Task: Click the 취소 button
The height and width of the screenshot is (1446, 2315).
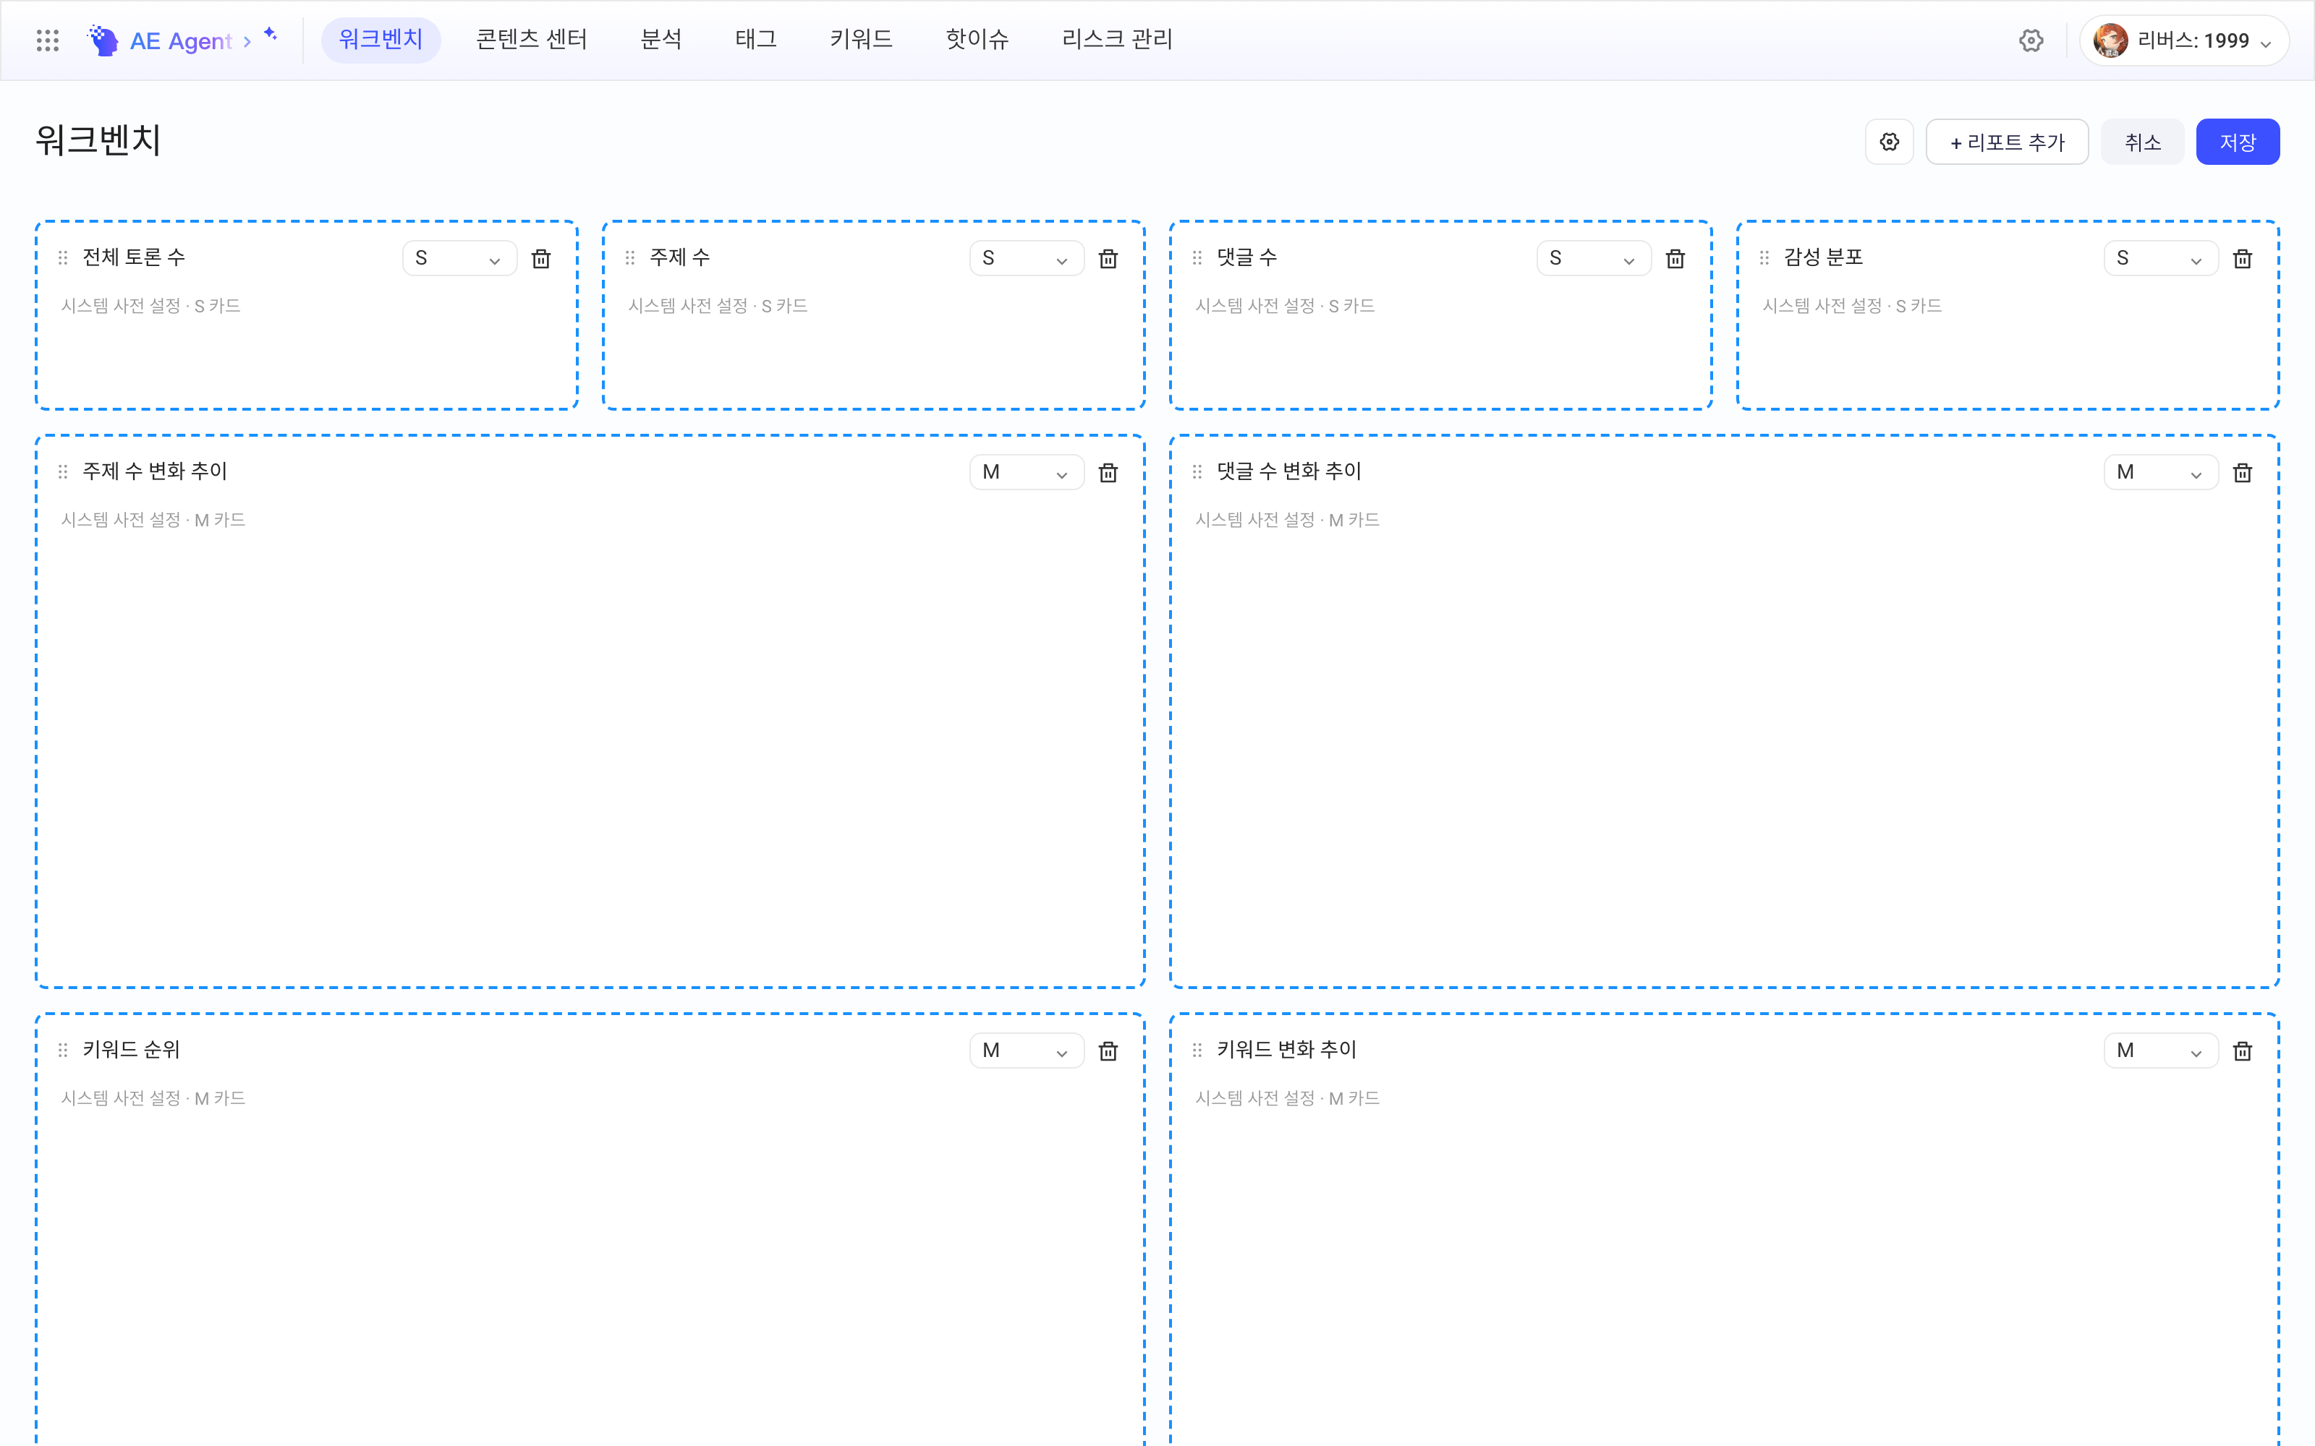Action: point(2143,142)
